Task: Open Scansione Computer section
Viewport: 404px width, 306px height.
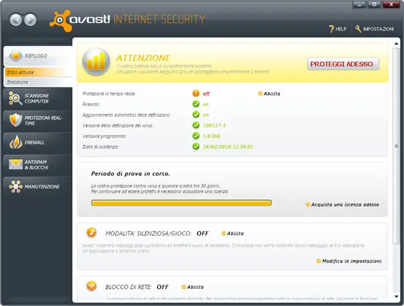Action: pyautogui.click(x=38, y=99)
